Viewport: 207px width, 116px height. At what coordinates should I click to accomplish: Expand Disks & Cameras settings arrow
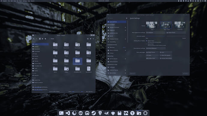pyautogui.click(x=125, y=50)
